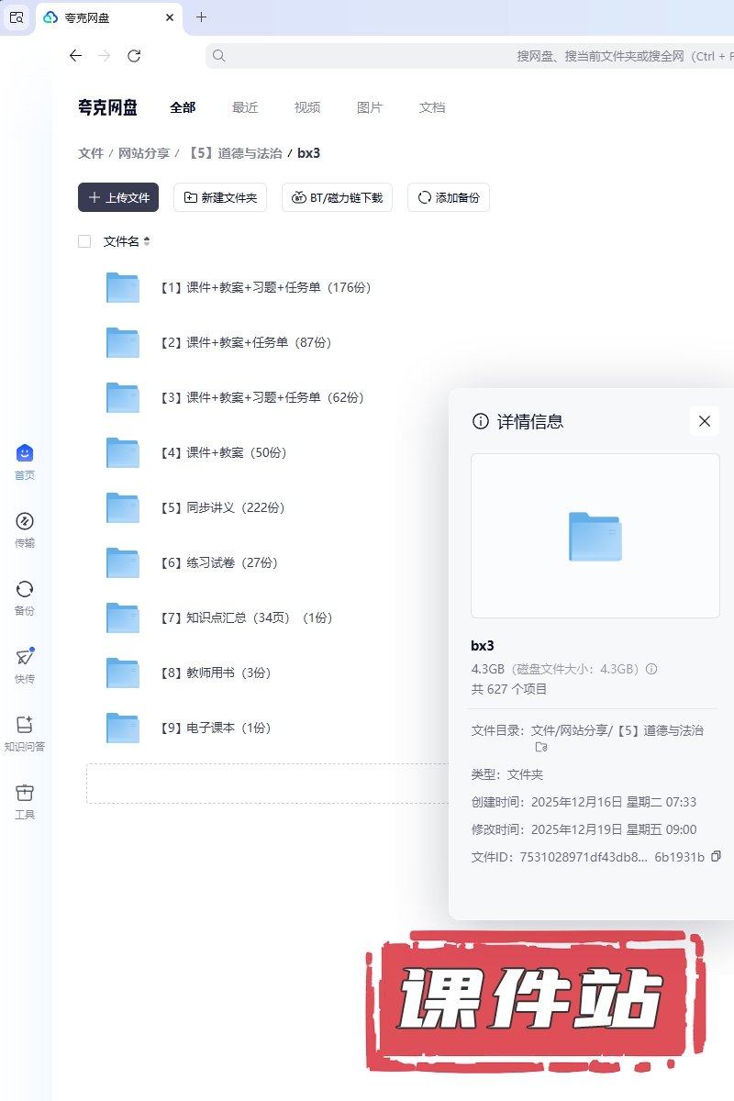The height and width of the screenshot is (1101, 734).
Task: Click the 新建文件夹 button
Action: point(220,197)
